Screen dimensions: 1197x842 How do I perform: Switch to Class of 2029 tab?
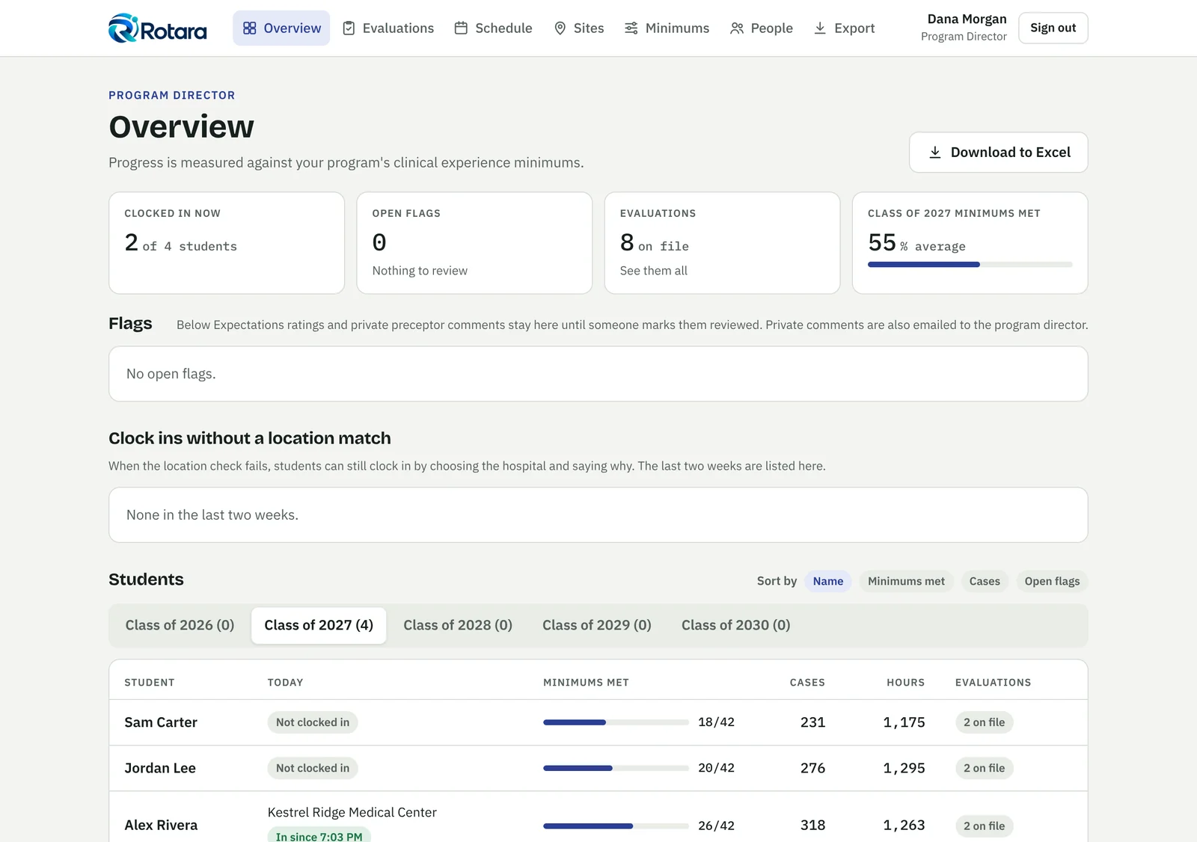click(x=597, y=625)
